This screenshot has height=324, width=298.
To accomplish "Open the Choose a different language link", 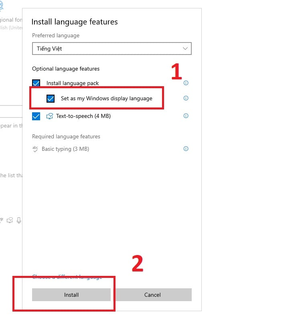I will (x=67, y=277).
